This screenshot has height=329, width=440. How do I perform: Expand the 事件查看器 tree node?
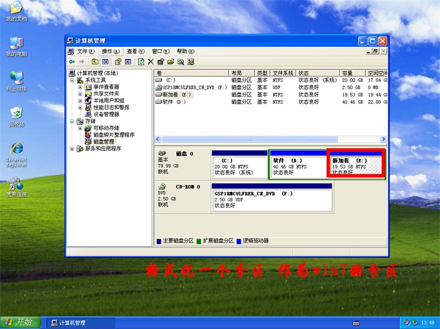[80, 87]
